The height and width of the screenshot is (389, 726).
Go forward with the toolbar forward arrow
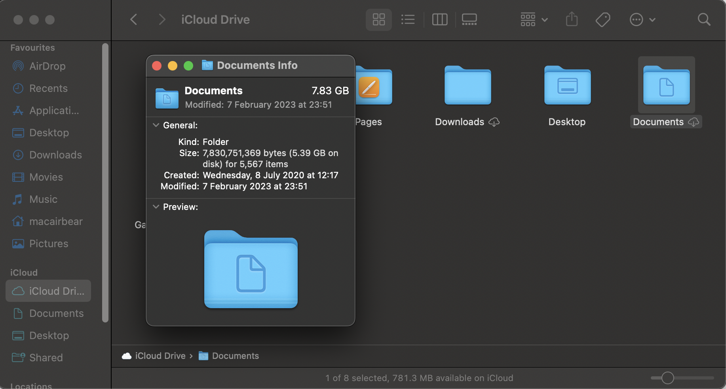pyautogui.click(x=162, y=19)
